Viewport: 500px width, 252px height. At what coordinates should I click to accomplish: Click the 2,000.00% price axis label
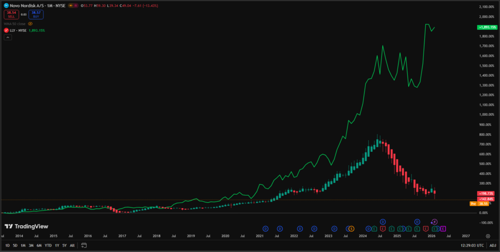tap(487, 17)
